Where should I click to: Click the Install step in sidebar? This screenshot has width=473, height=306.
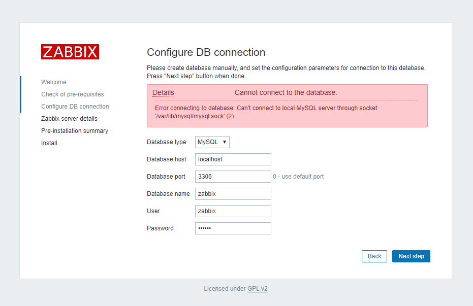[x=49, y=143]
